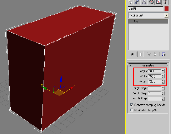Toggle Show End Result icon
171x134 pixels.
141,54
